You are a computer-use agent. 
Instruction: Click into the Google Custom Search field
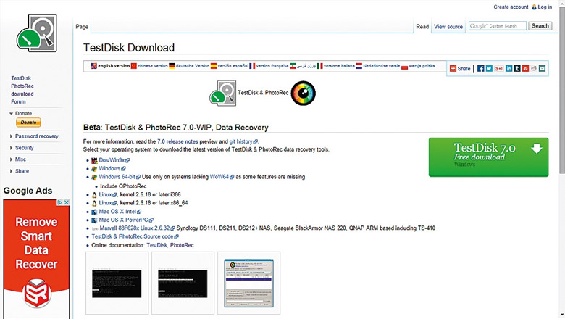[497, 26]
